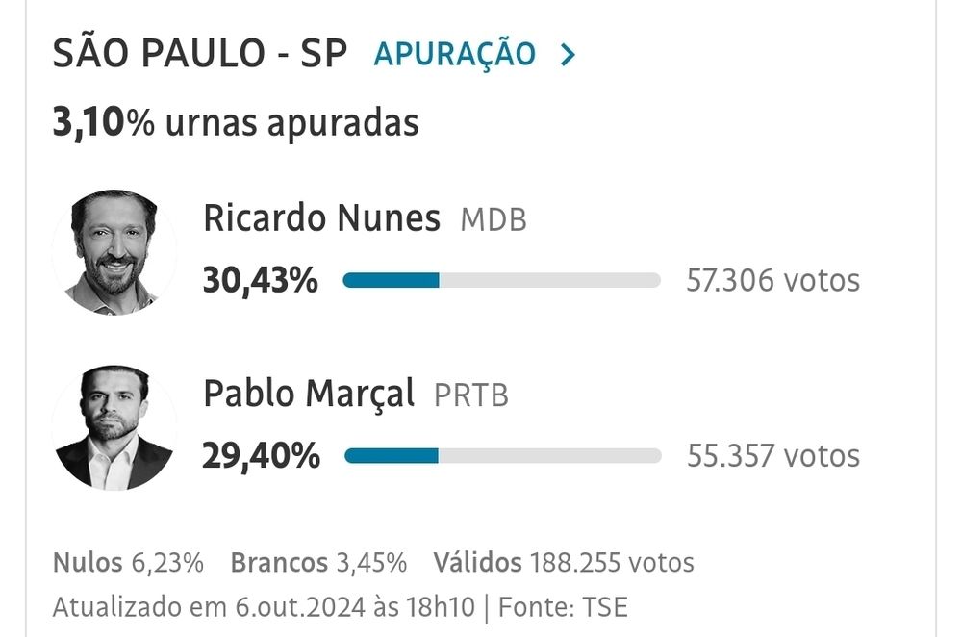
Task: Click the PRTB party label
Action: (x=471, y=395)
